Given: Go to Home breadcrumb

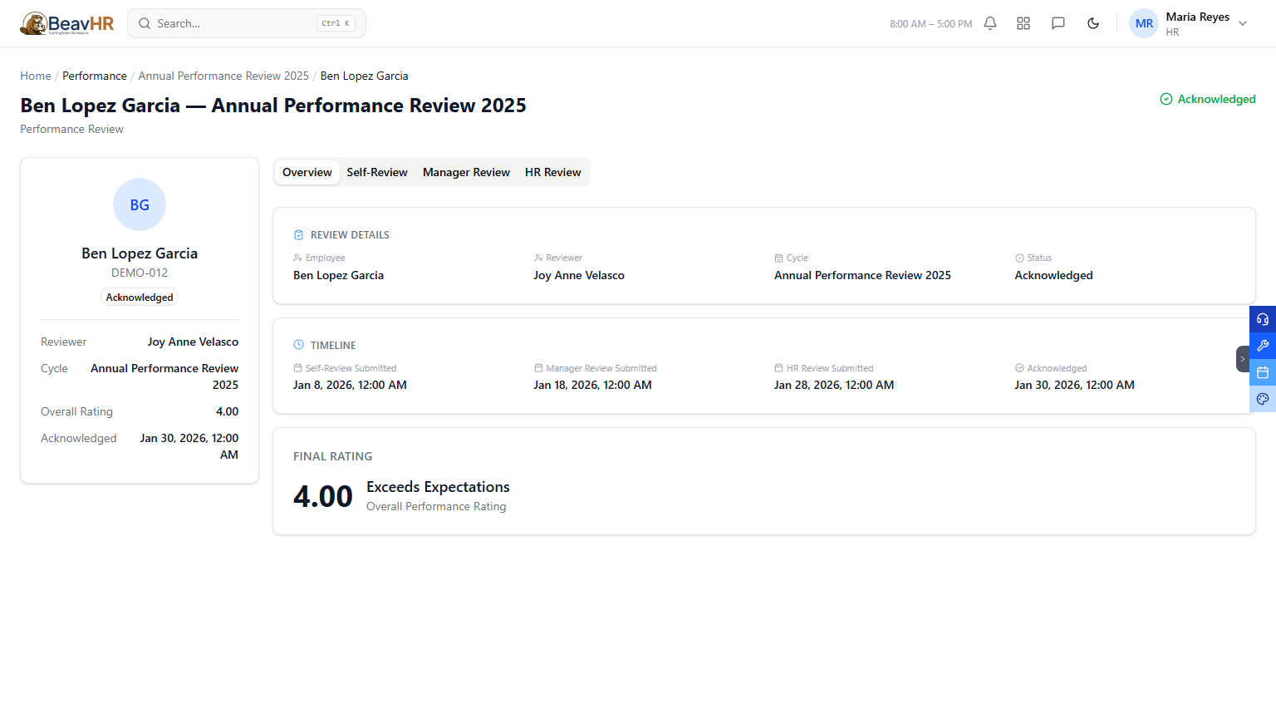Looking at the screenshot, I should (x=36, y=76).
